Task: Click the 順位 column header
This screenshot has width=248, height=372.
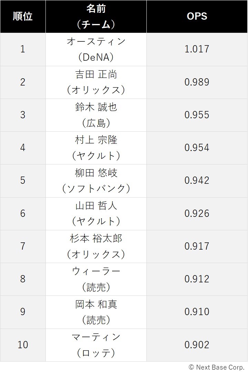Action: [x=23, y=16]
